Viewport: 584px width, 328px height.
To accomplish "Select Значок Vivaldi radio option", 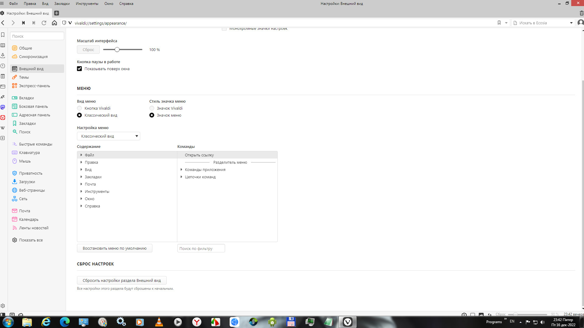I will [x=152, y=108].
